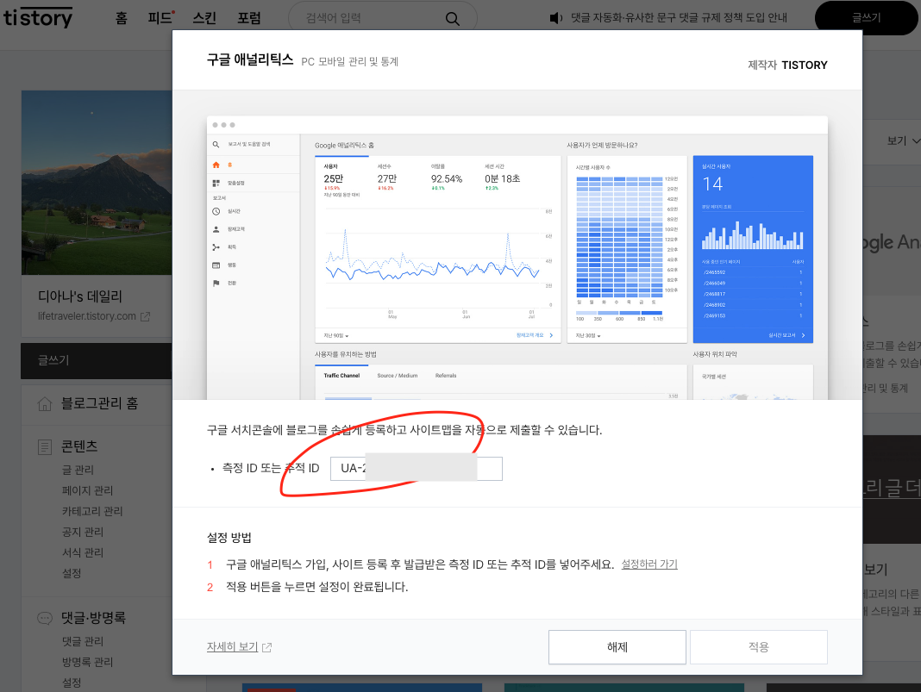The image size is (921, 692).
Task: Open the 스킨 menu
Action: pos(204,18)
